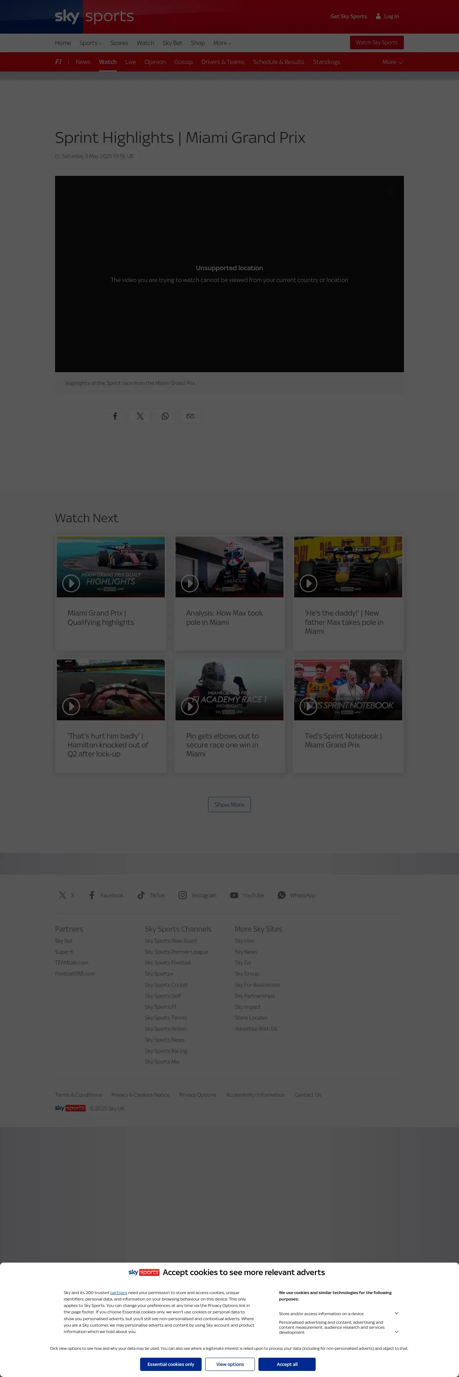
Task: Share the video via WhatsApp
Action: pyautogui.click(x=165, y=416)
